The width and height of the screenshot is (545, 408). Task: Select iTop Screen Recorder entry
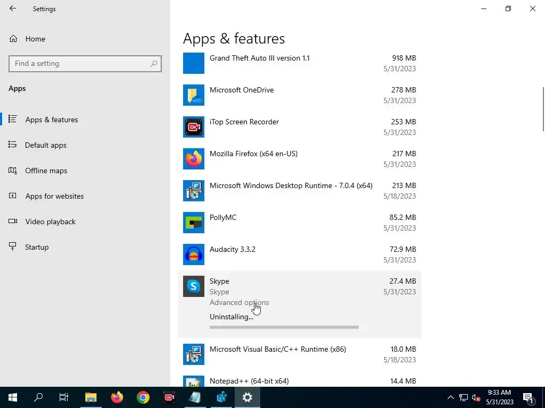pos(300,127)
